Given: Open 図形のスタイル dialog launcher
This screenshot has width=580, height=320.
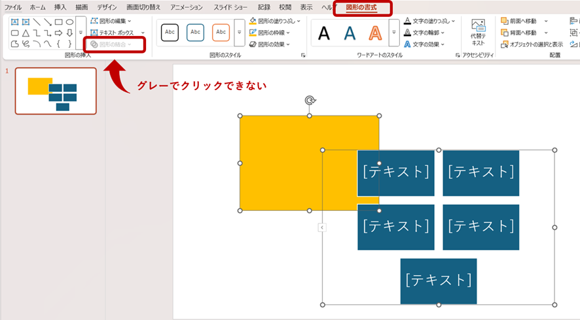Looking at the screenshot, I should pyautogui.click(x=303, y=56).
